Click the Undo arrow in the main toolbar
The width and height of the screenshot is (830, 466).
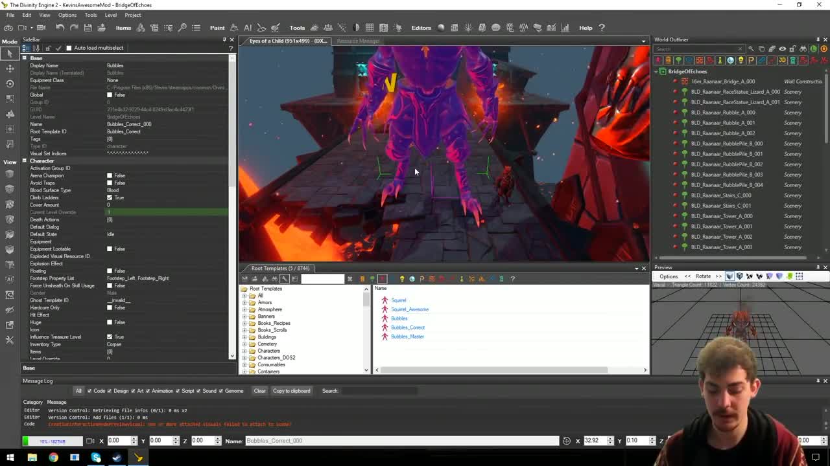(60, 27)
